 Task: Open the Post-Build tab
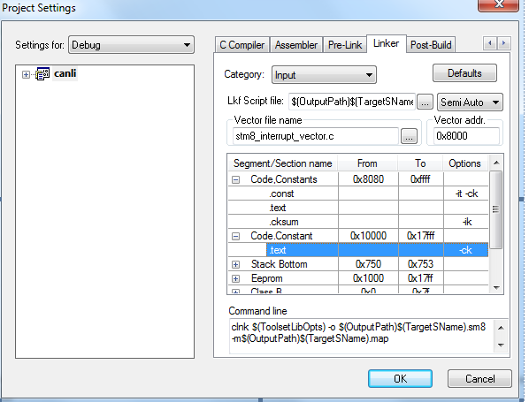(x=431, y=45)
